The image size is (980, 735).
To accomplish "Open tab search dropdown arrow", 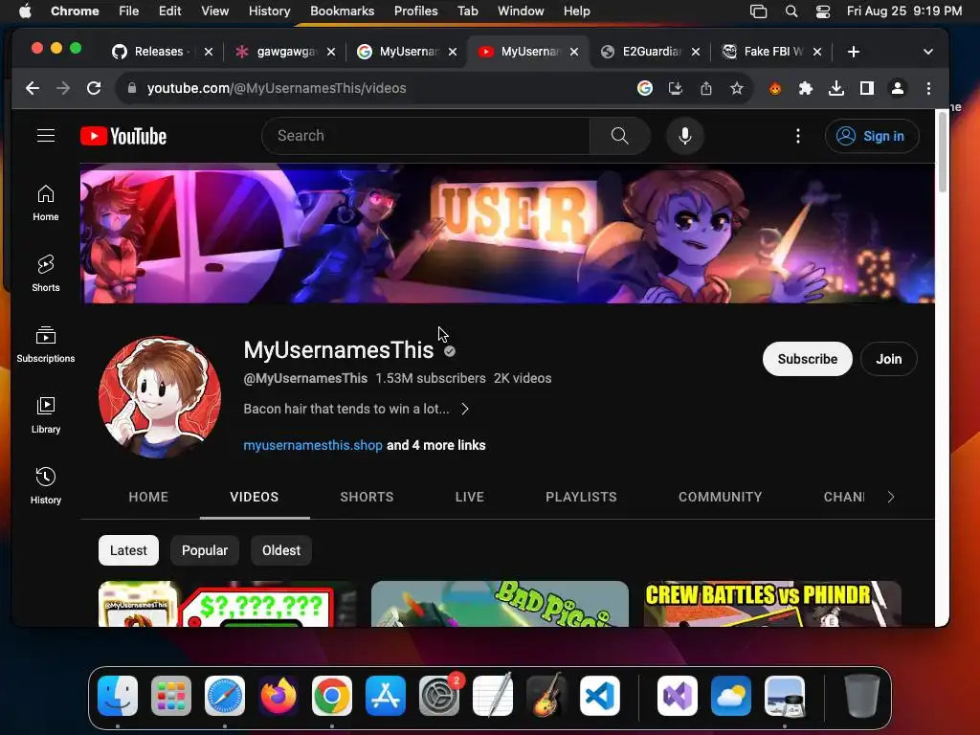I will pyautogui.click(x=928, y=52).
